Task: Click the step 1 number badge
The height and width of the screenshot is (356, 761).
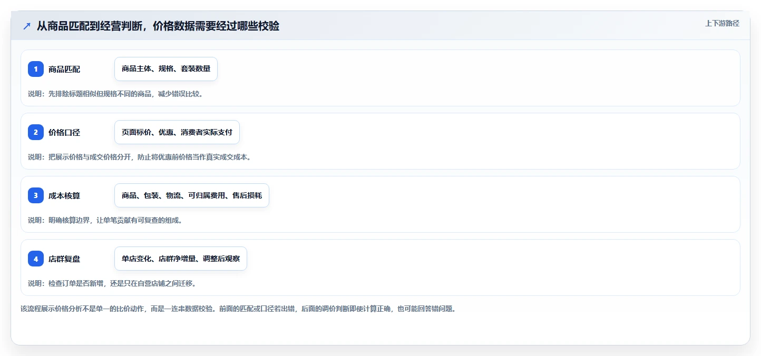Action: [36, 69]
